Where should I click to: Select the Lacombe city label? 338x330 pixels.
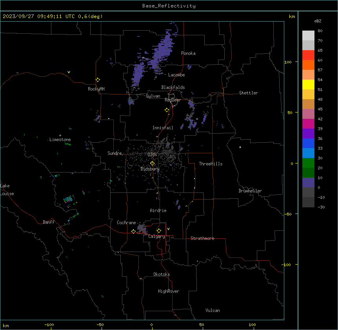(176, 75)
